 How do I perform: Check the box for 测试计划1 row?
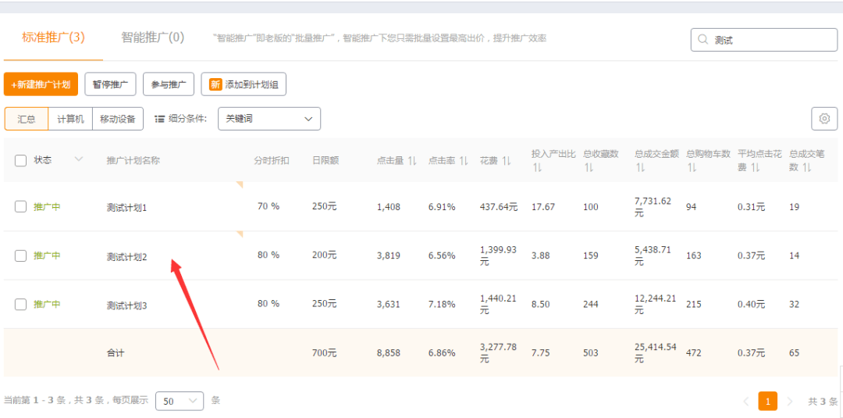pyautogui.click(x=21, y=207)
